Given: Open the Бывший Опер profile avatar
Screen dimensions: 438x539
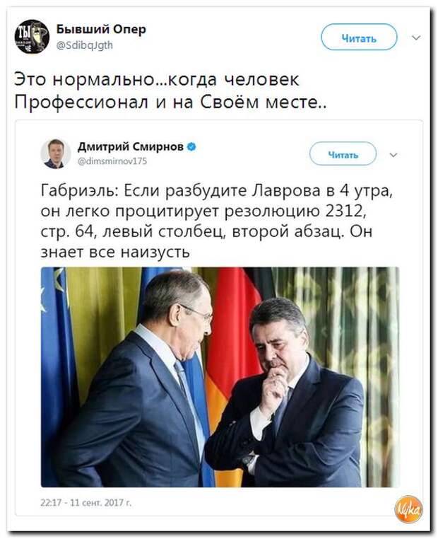Looking at the screenshot, I should pos(32,37).
